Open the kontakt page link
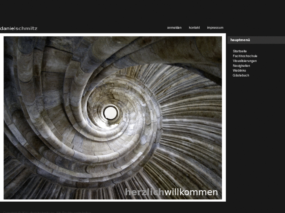 tap(194, 28)
